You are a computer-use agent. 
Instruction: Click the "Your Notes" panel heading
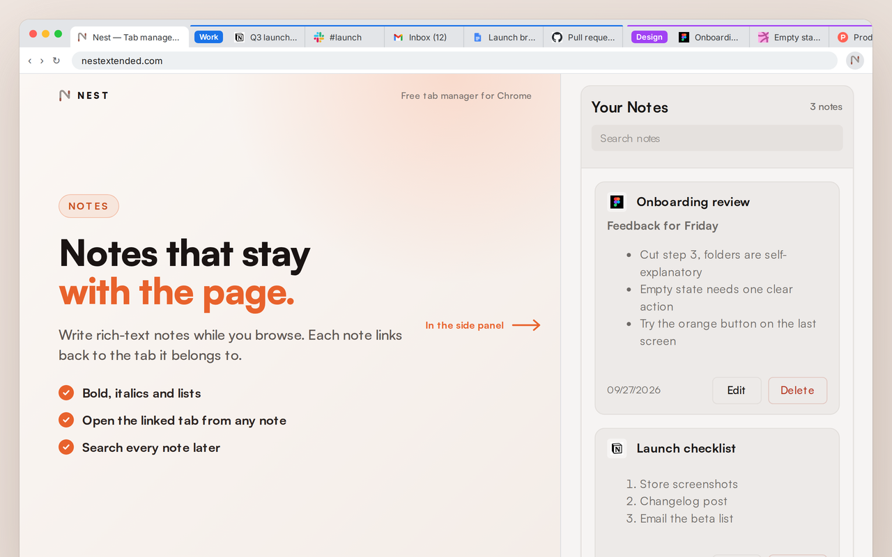coord(629,107)
